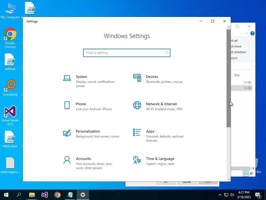The width and height of the screenshot is (266, 200).
Task: Click Select all in Explorer ribbon
Action: 234,41
